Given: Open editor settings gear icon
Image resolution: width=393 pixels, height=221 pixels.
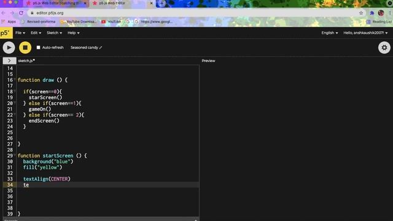Looking at the screenshot, I should point(384,47).
